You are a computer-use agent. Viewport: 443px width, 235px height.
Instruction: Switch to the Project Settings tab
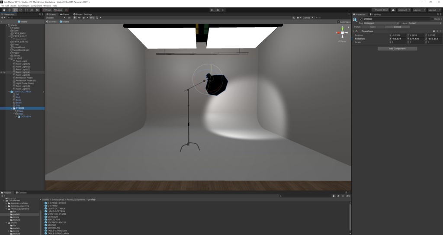83,14
